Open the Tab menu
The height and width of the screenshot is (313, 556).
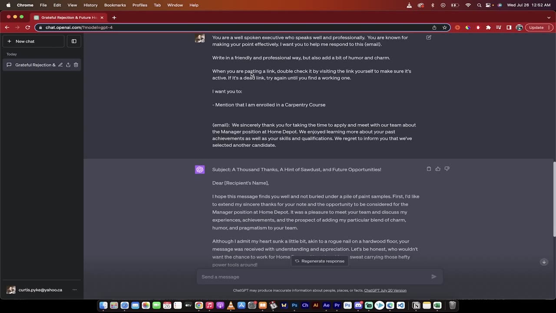pos(157,5)
